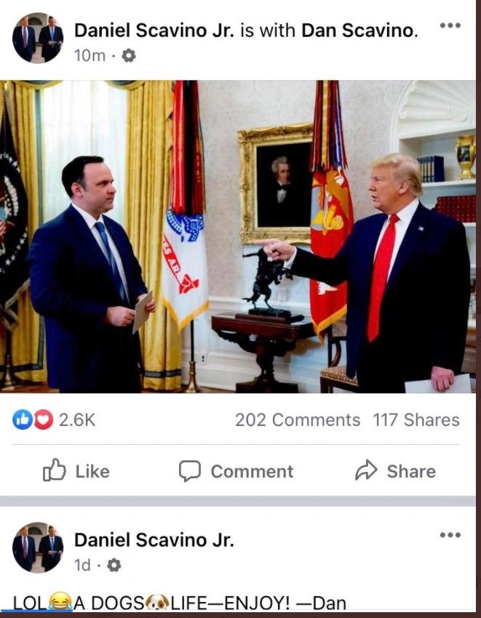Open the three-dot menu on the top post
481x618 pixels.
click(450, 25)
